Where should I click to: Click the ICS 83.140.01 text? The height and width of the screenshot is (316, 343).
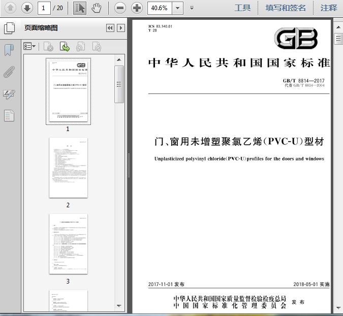point(161,26)
